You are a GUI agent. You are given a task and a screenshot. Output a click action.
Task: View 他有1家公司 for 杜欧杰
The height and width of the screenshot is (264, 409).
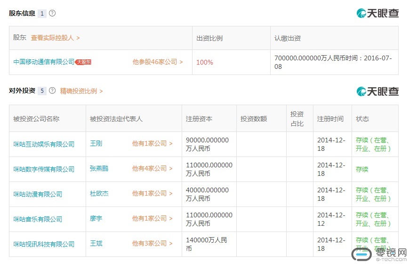[152, 193]
